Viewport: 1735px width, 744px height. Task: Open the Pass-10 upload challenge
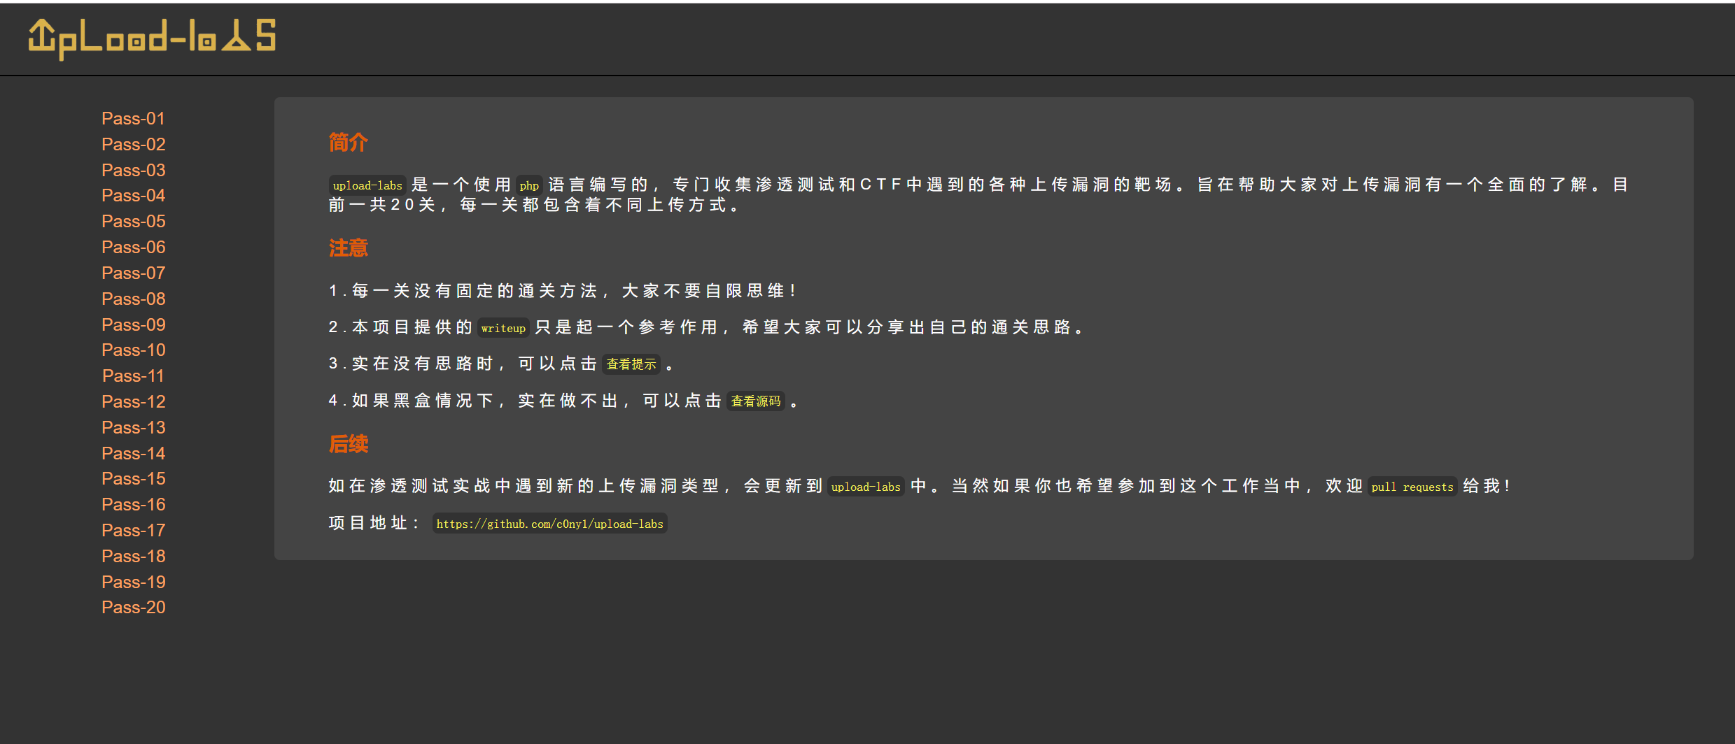pos(133,350)
